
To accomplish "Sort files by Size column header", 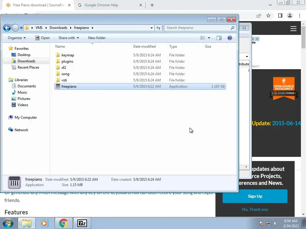I will 208,46.
